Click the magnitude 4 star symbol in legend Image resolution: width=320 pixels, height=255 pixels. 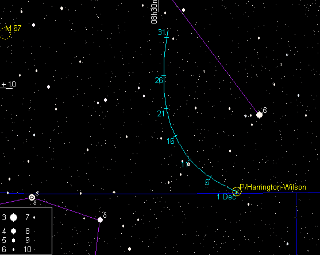click(13, 231)
